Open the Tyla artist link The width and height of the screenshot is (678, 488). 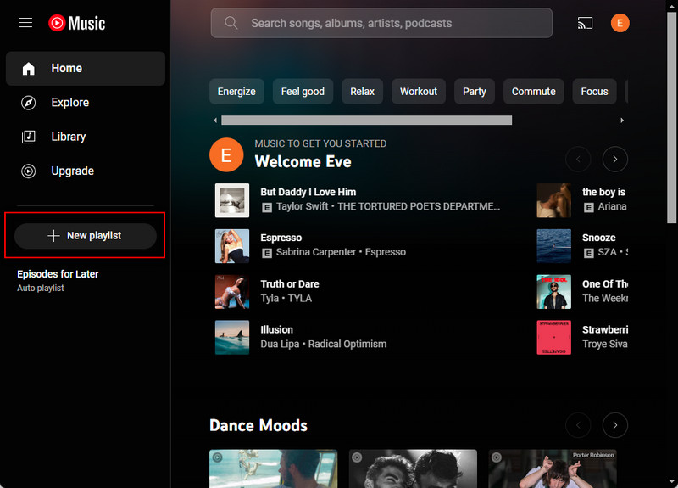pyautogui.click(x=270, y=299)
